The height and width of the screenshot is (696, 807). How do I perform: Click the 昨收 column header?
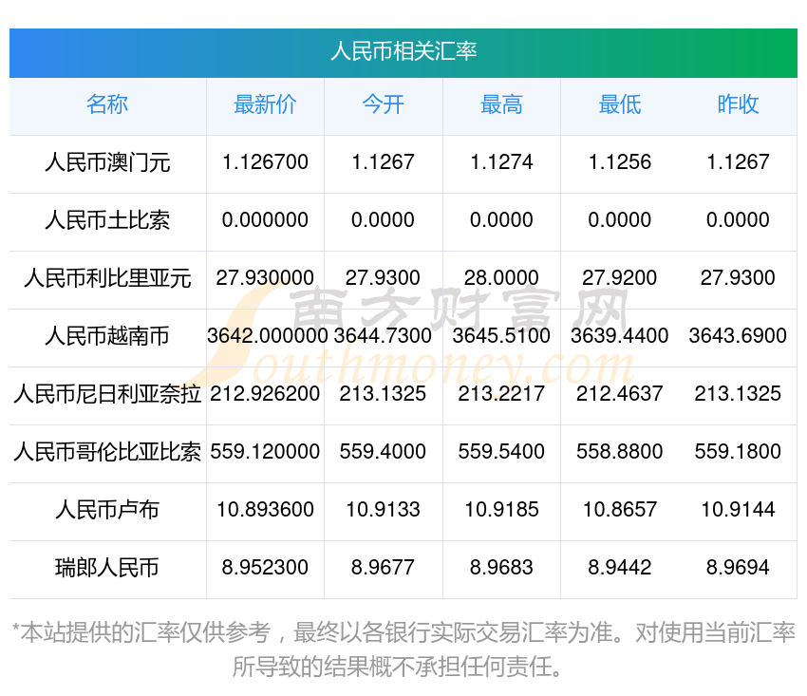pyautogui.click(x=738, y=104)
